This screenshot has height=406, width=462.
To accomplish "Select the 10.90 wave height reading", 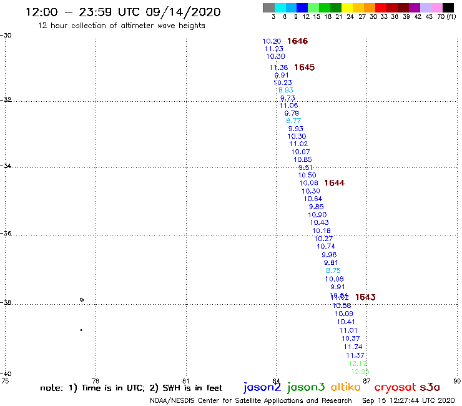I will pyautogui.click(x=317, y=215).
